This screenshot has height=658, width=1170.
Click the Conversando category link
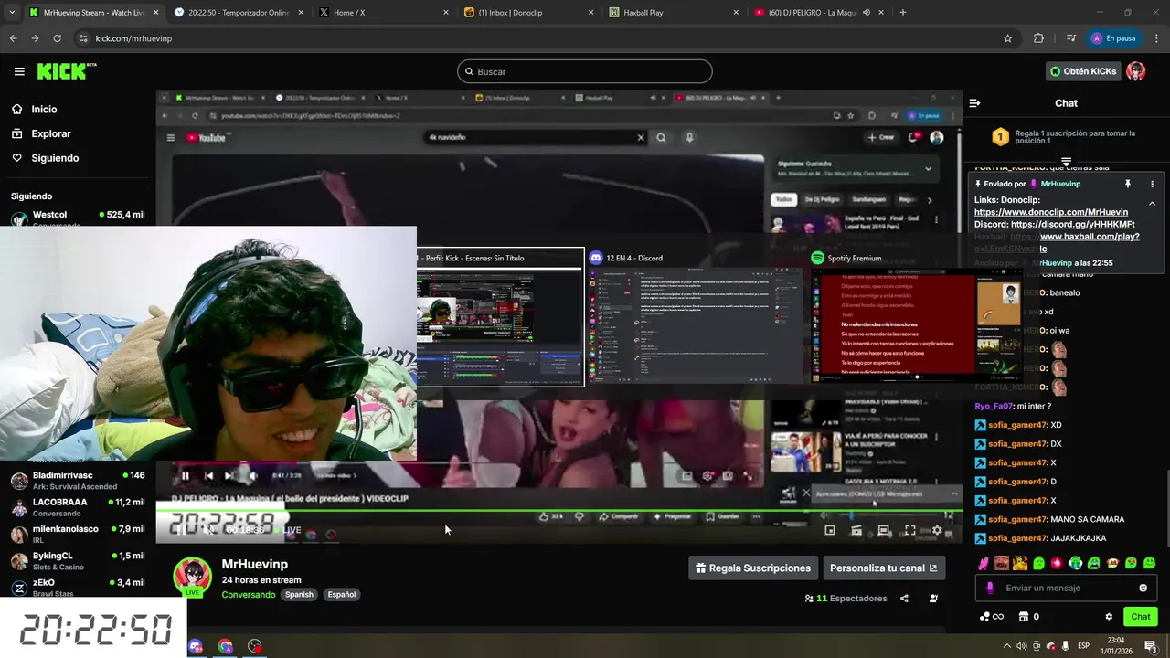click(248, 595)
